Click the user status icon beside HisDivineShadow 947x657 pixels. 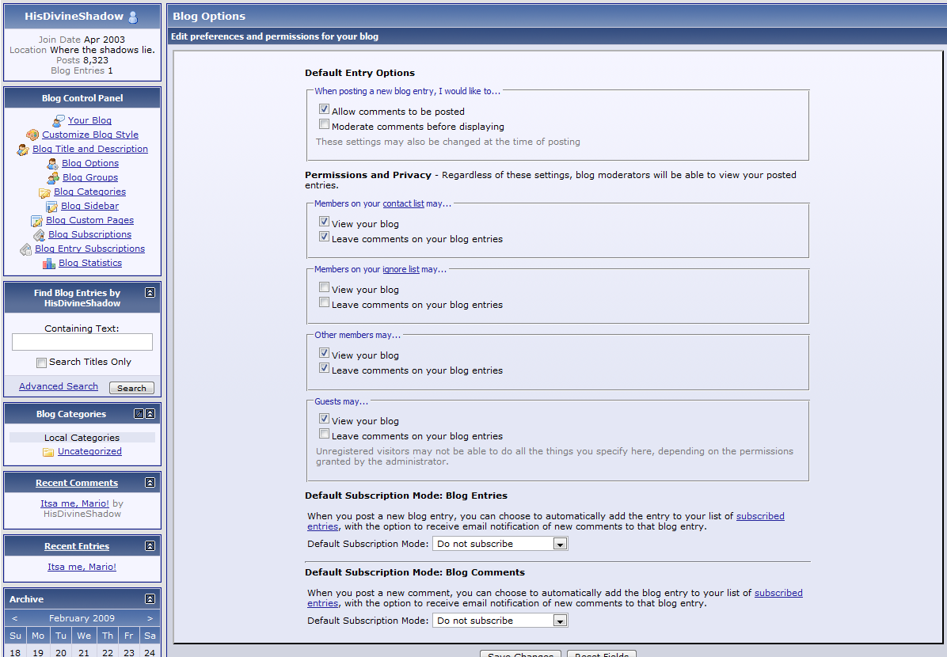132,17
